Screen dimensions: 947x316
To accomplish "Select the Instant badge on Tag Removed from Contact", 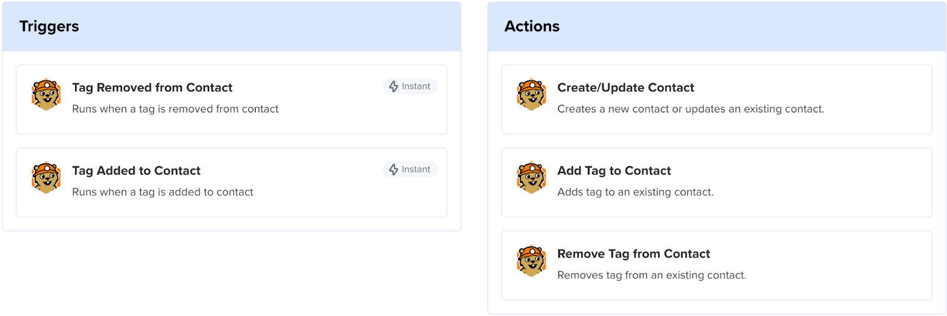I will click(x=410, y=86).
